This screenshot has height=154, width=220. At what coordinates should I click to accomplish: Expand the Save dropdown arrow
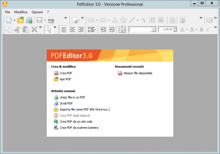45,20
